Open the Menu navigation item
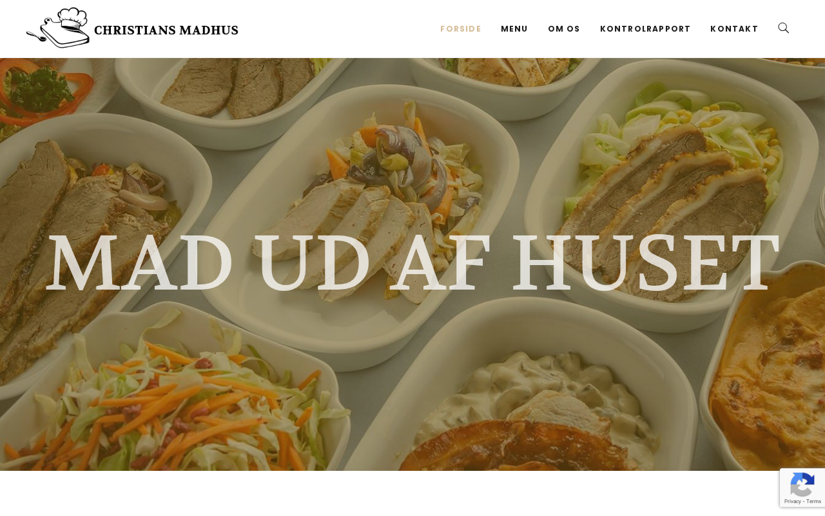 [x=514, y=29]
